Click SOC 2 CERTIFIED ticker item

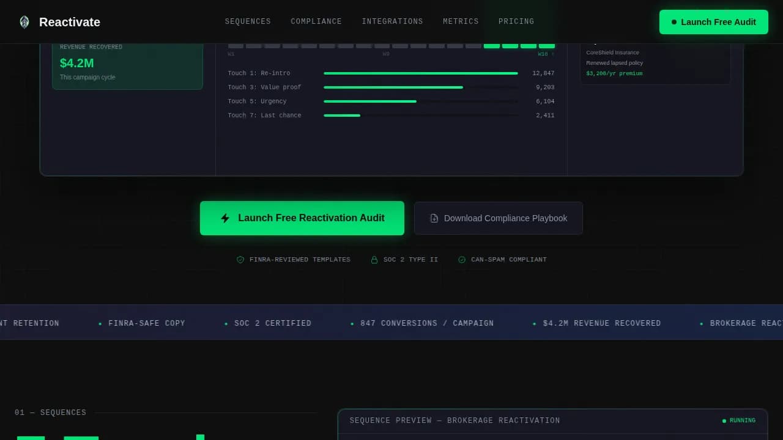pos(273,323)
